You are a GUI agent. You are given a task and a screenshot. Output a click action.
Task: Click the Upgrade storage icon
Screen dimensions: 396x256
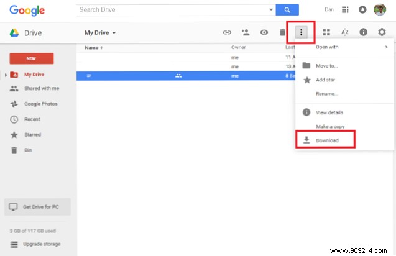tap(14, 244)
